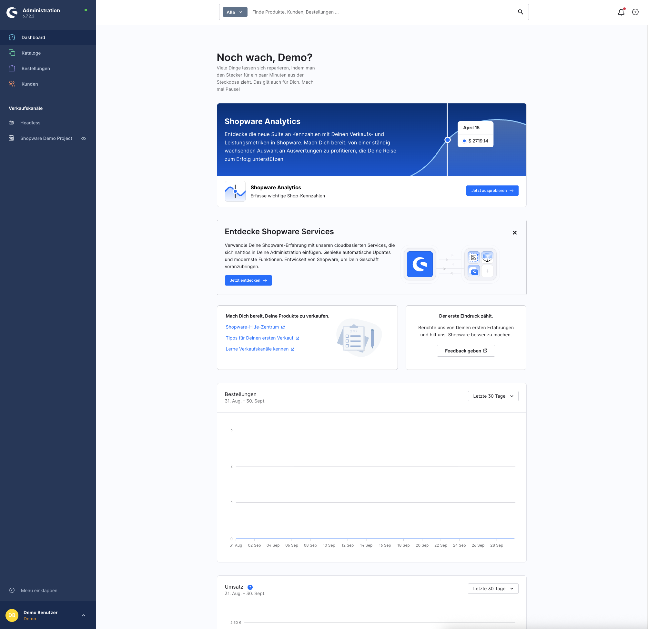Open Kataloge in the sidebar menu
648x629 pixels.
(x=31, y=53)
